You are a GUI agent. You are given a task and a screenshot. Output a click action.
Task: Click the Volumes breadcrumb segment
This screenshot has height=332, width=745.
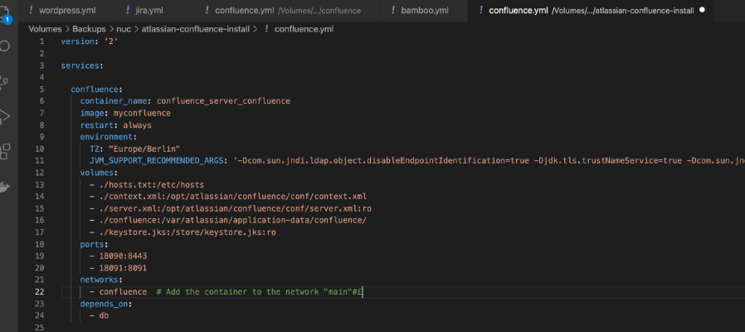coord(45,29)
